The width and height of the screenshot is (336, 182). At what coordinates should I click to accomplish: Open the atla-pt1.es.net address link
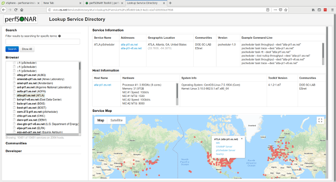click(x=129, y=45)
